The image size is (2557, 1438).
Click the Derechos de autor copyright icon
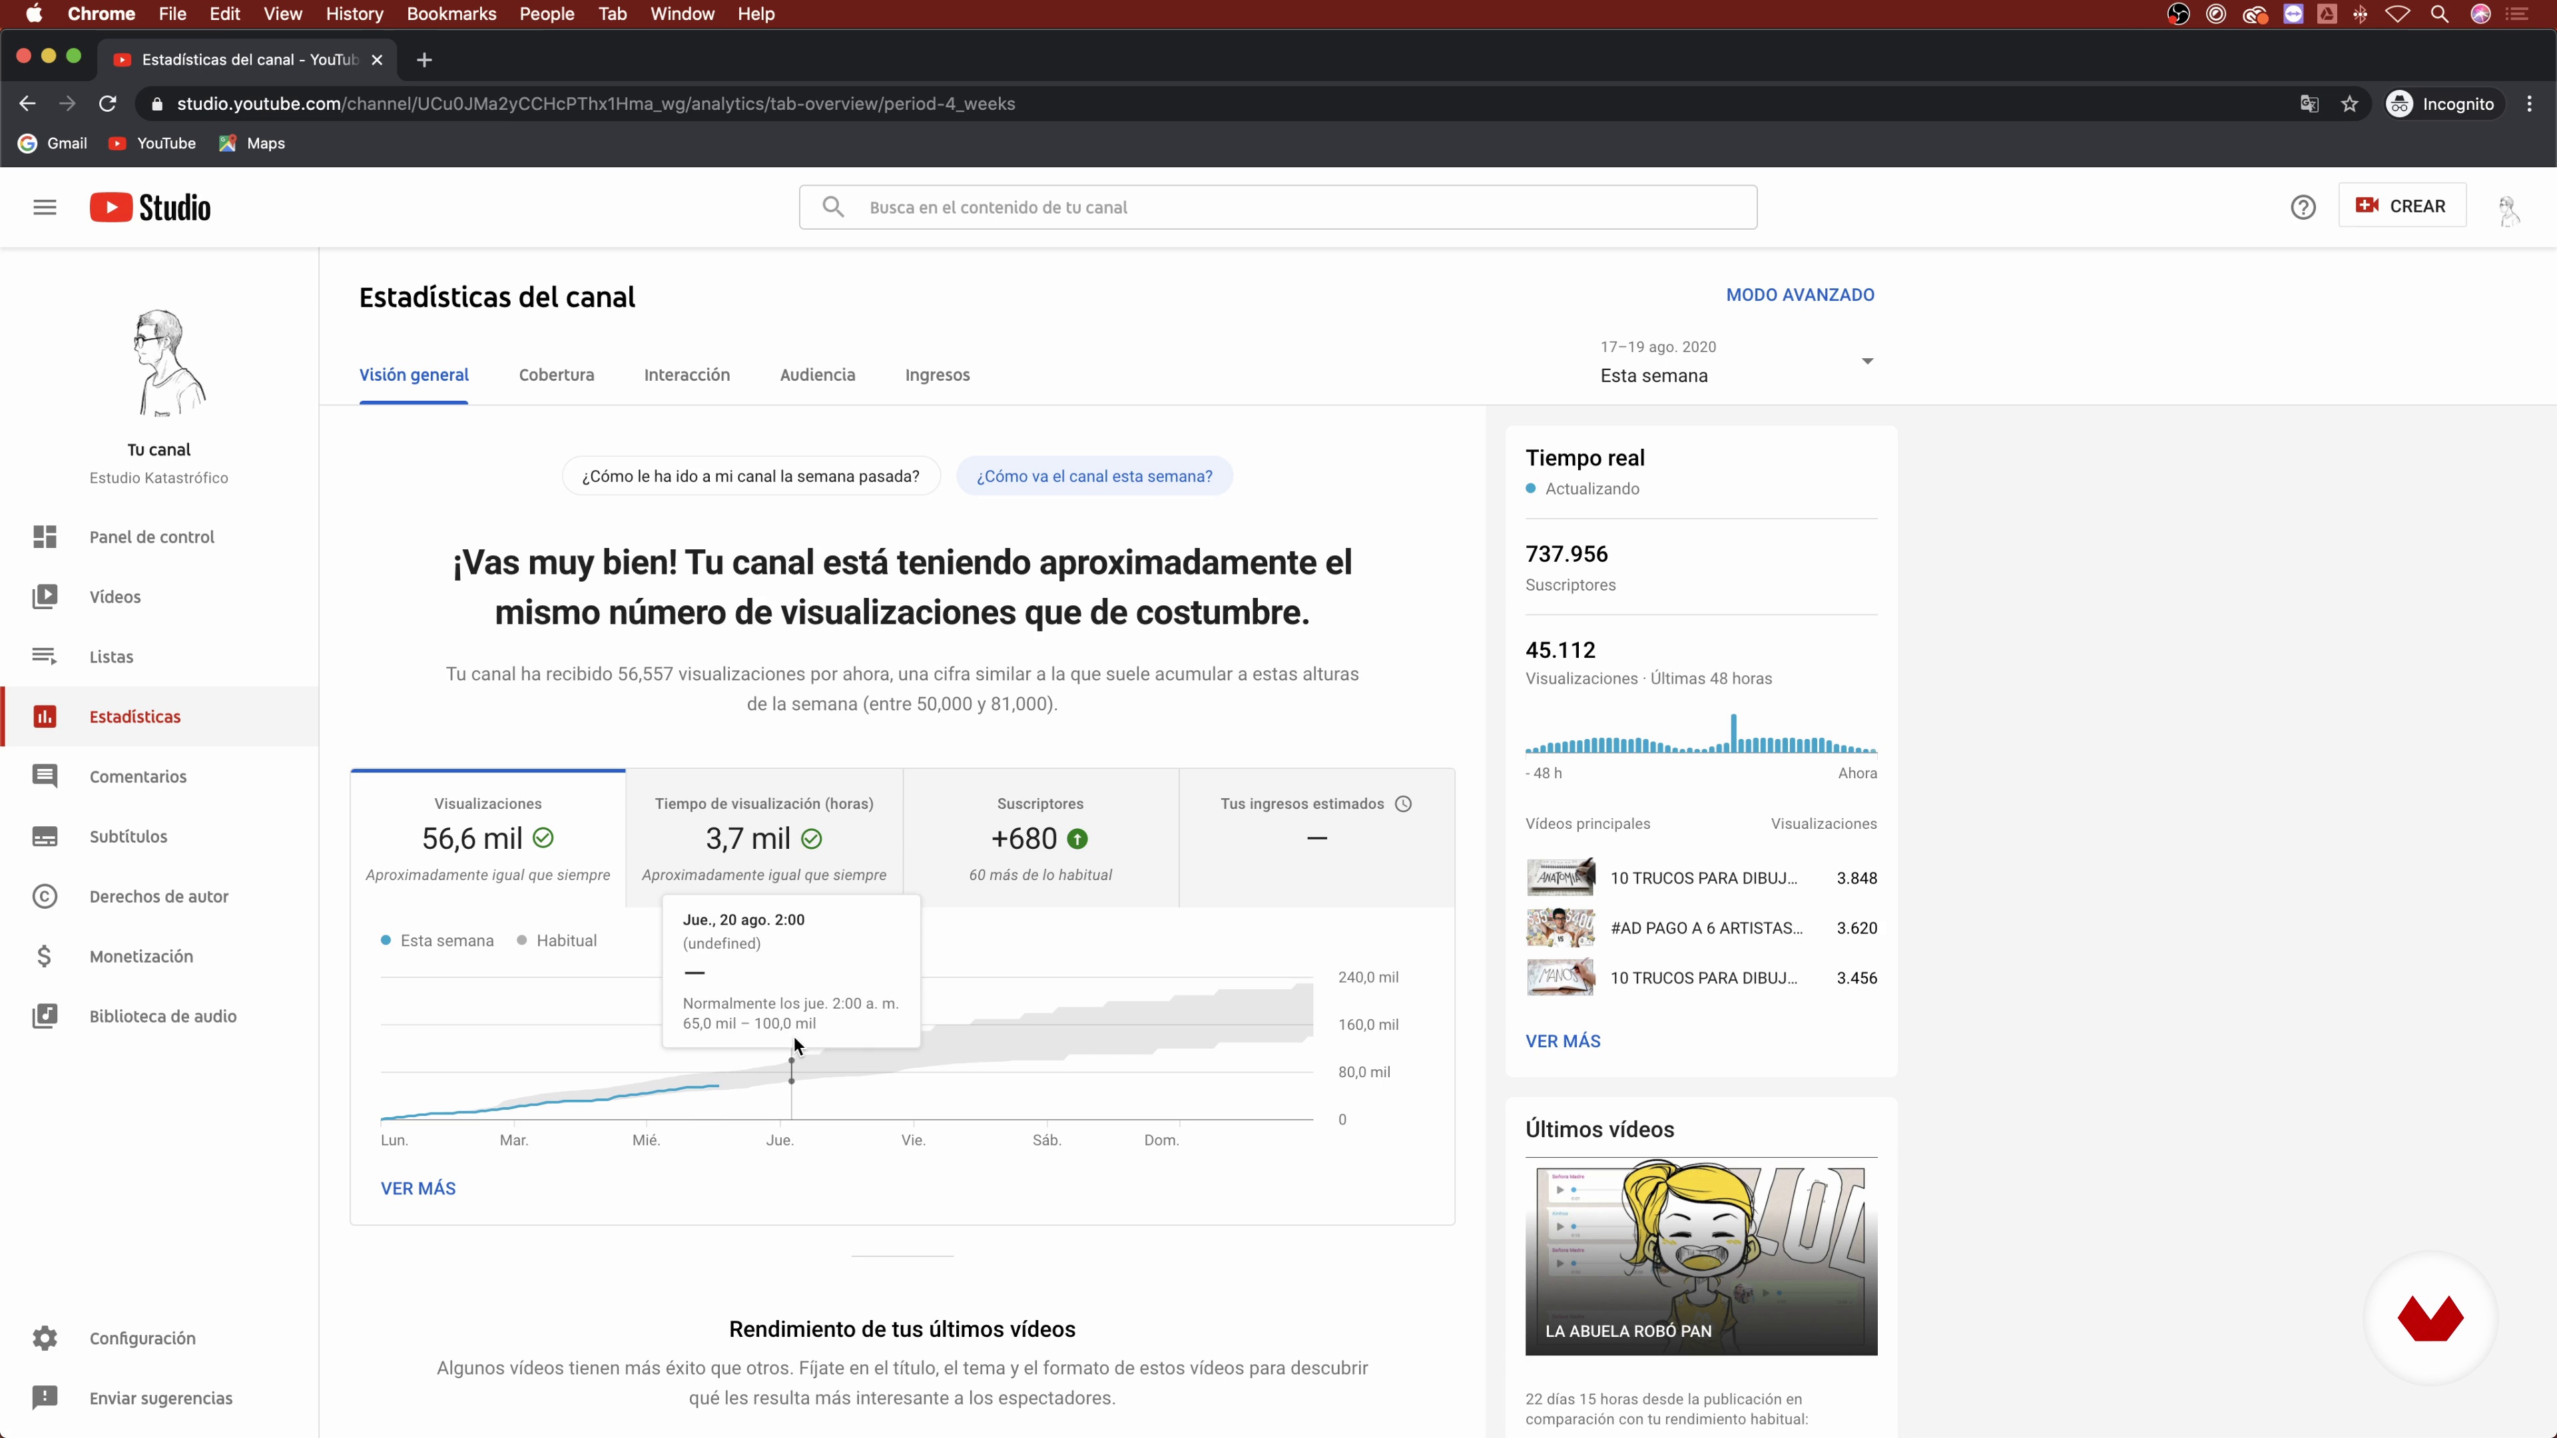pos(45,896)
